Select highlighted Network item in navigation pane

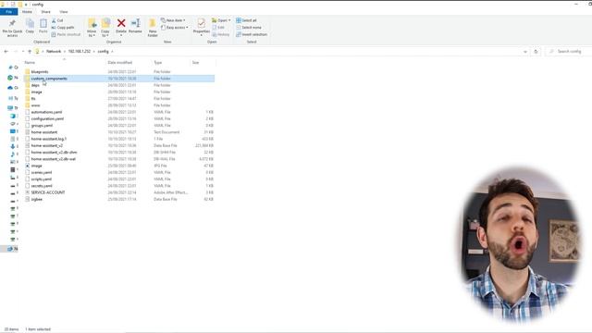(10, 249)
